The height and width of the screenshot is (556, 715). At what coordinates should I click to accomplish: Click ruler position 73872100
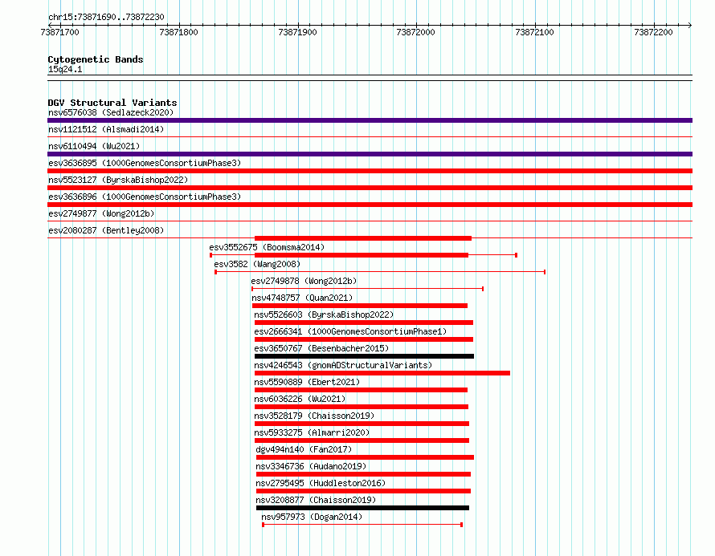(x=534, y=32)
